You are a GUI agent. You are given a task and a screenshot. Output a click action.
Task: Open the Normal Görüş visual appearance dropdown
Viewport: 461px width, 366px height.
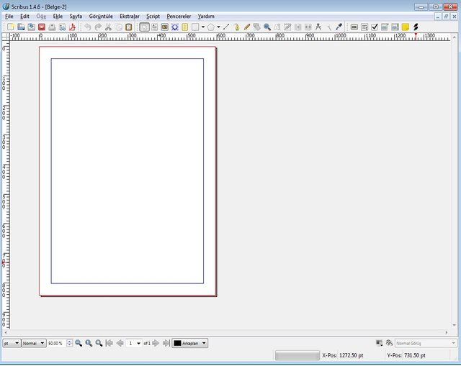pyautogui.click(x=426, y=343)
